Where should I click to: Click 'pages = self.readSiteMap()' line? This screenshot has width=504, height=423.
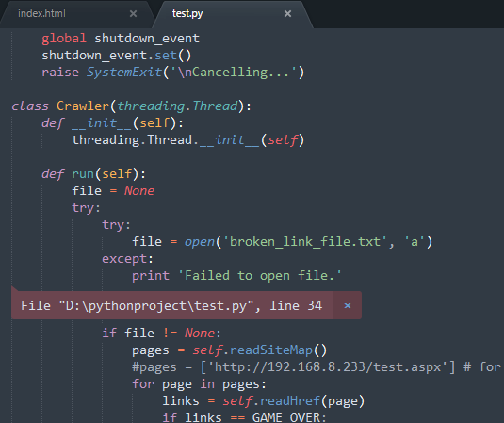point(230,350)
